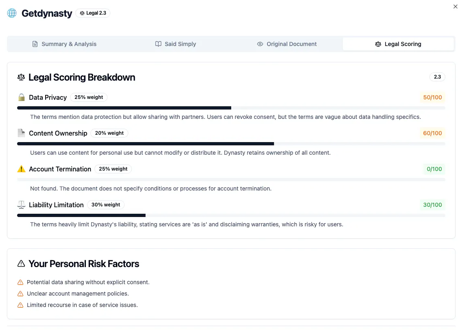Screen dimensions: 462x331
Task: Close the dialog with the X button
Action: tap(455, 7)
